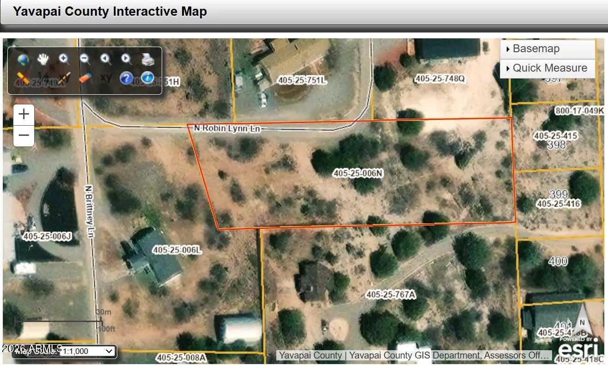Print the map with printer icon
608x365 pixels.
pos(147,59)
